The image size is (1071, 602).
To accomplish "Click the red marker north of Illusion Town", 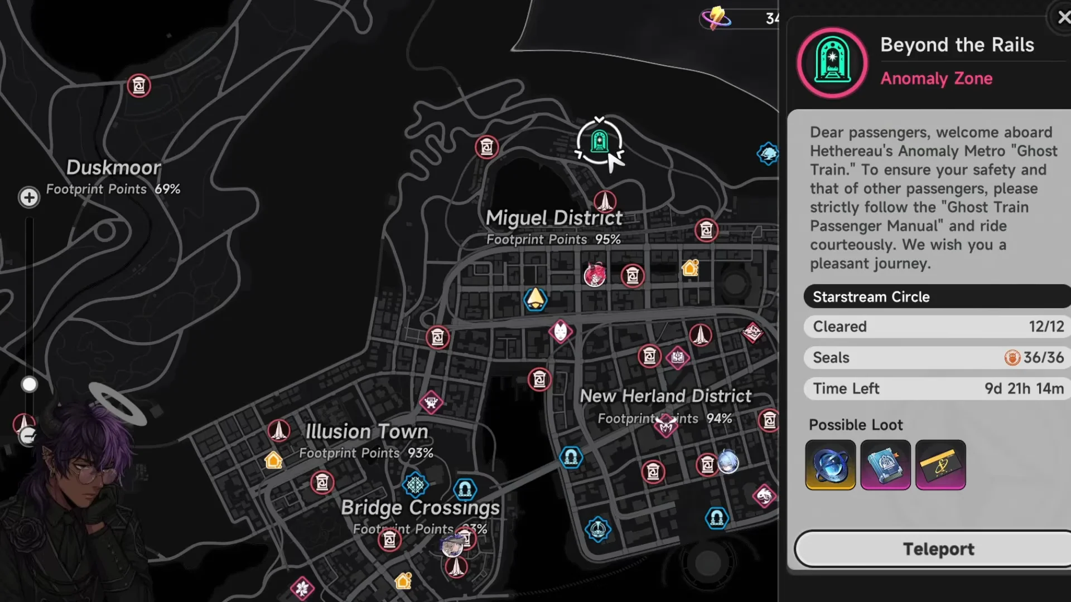I will pos(438,337).
